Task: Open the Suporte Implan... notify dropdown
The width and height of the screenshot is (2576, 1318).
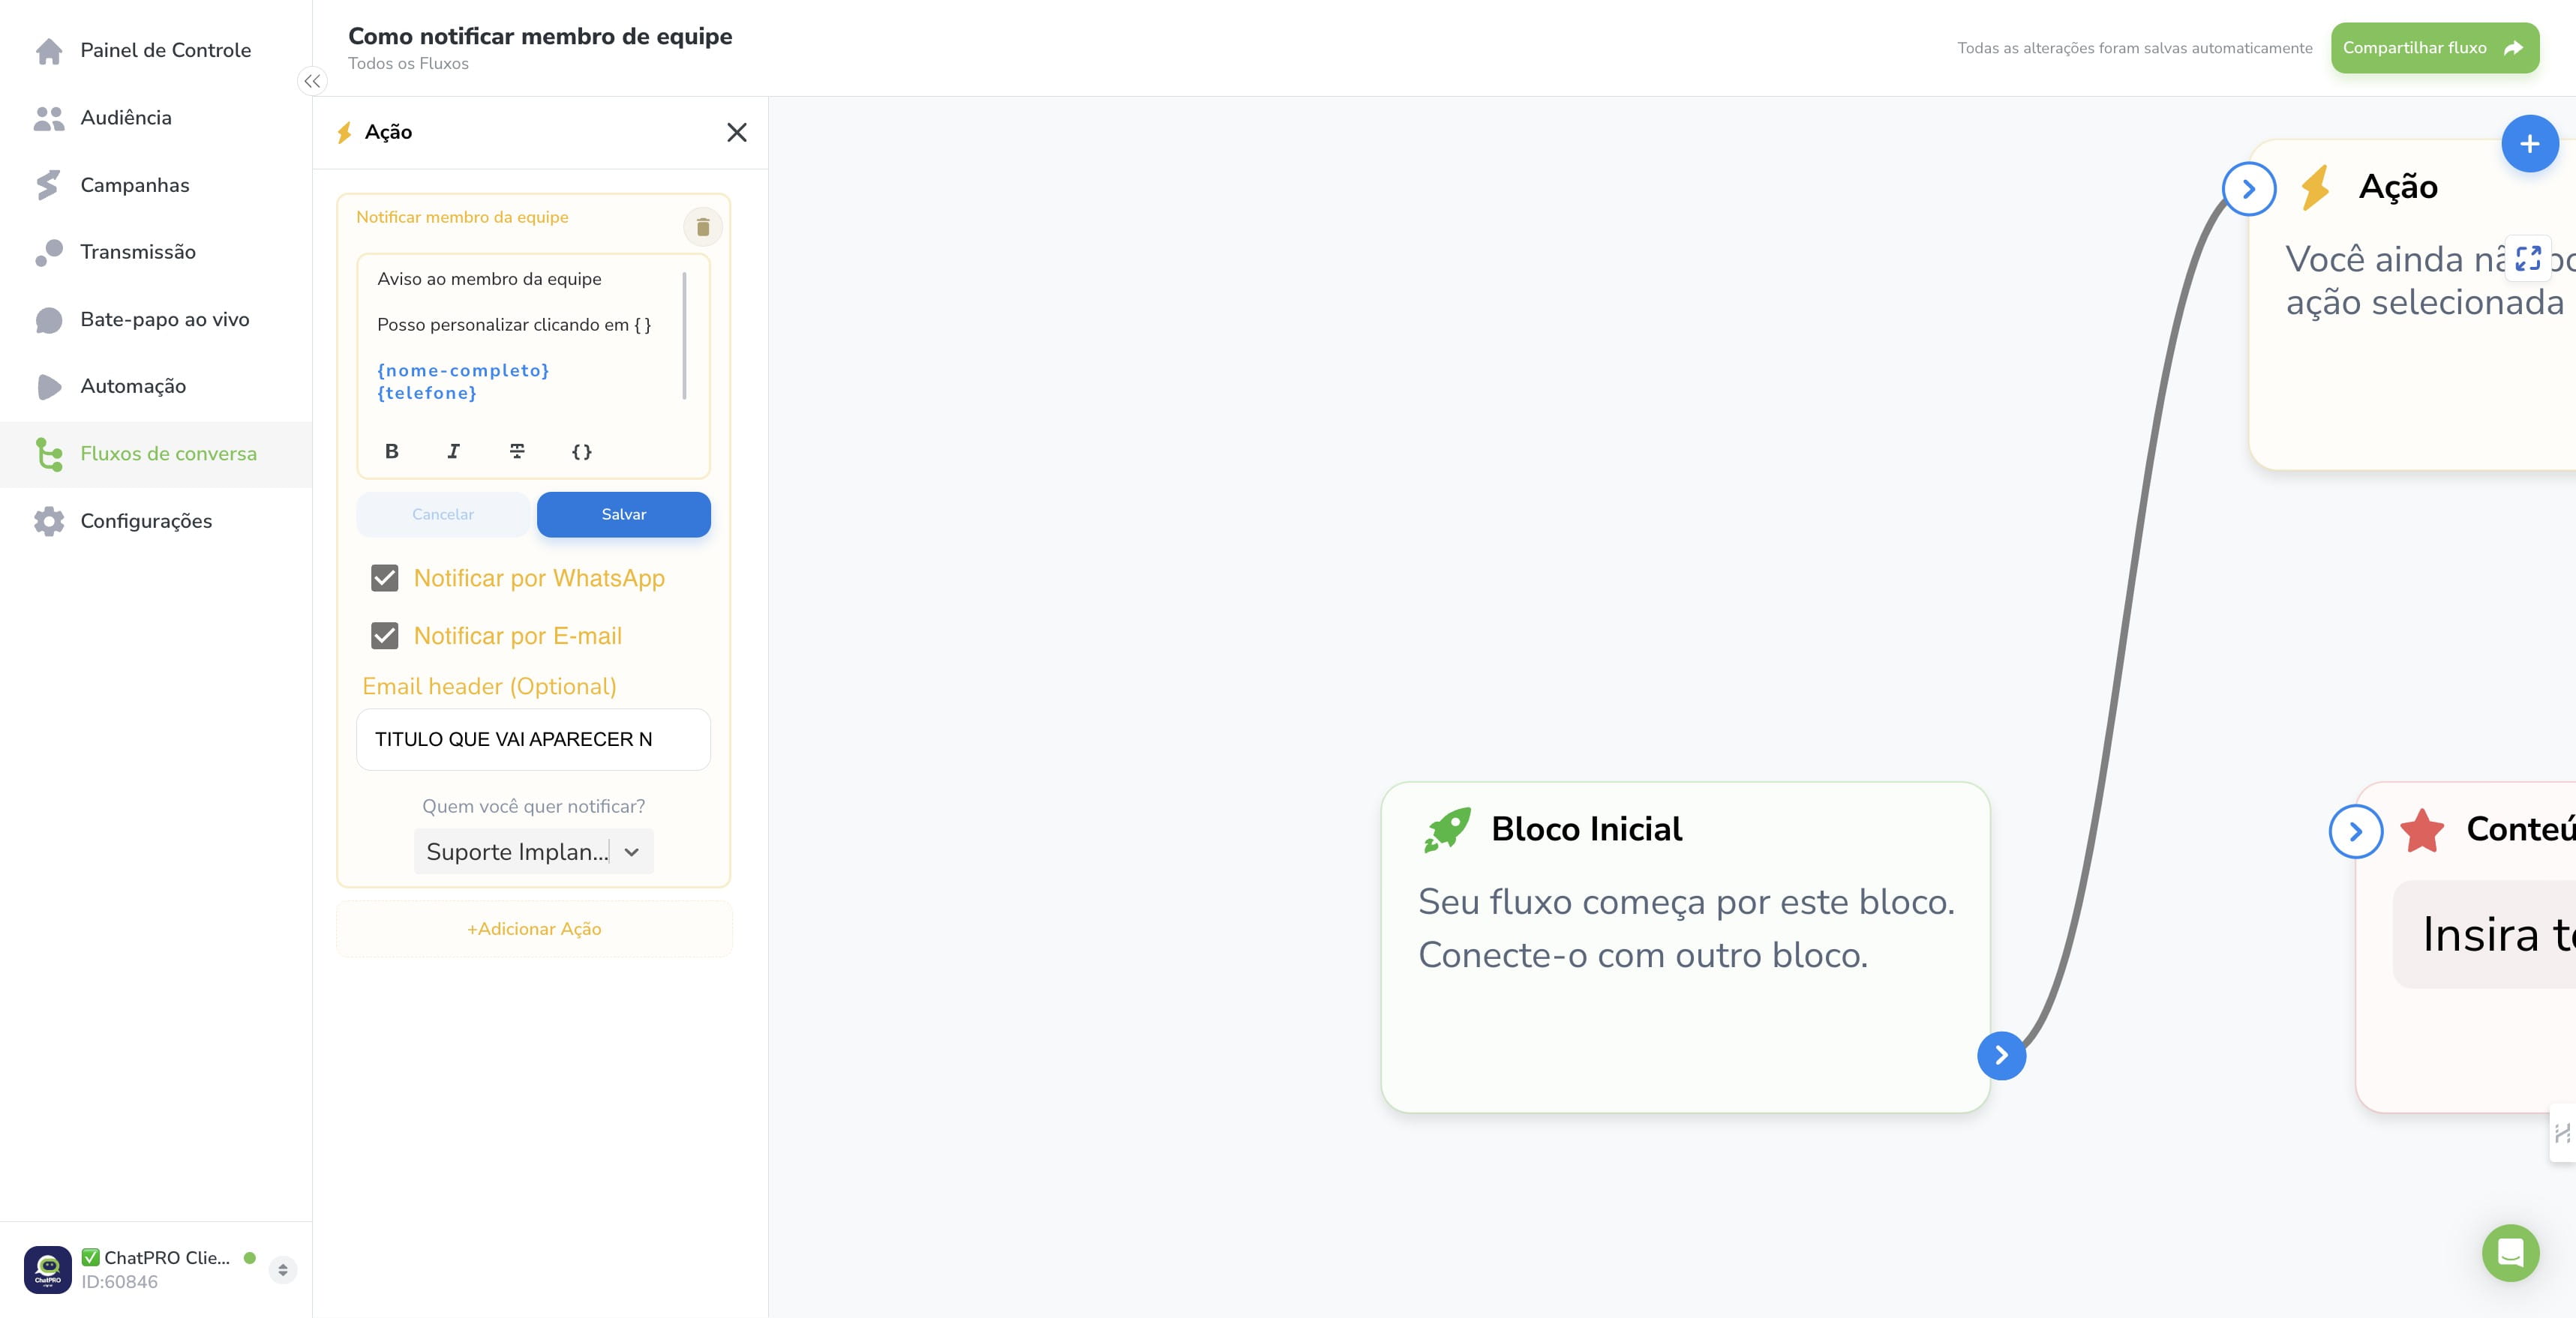Action: point(533,852)
